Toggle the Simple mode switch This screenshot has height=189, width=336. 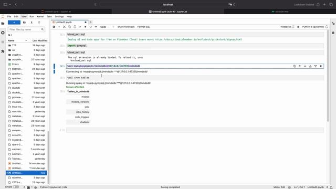(16, 187)
